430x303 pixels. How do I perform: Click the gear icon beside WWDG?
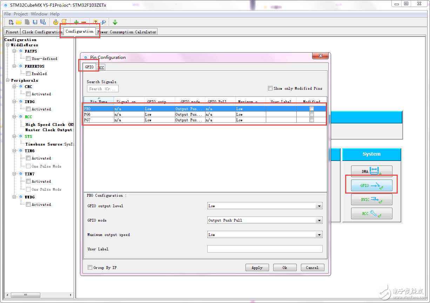[x=21, y=197]
